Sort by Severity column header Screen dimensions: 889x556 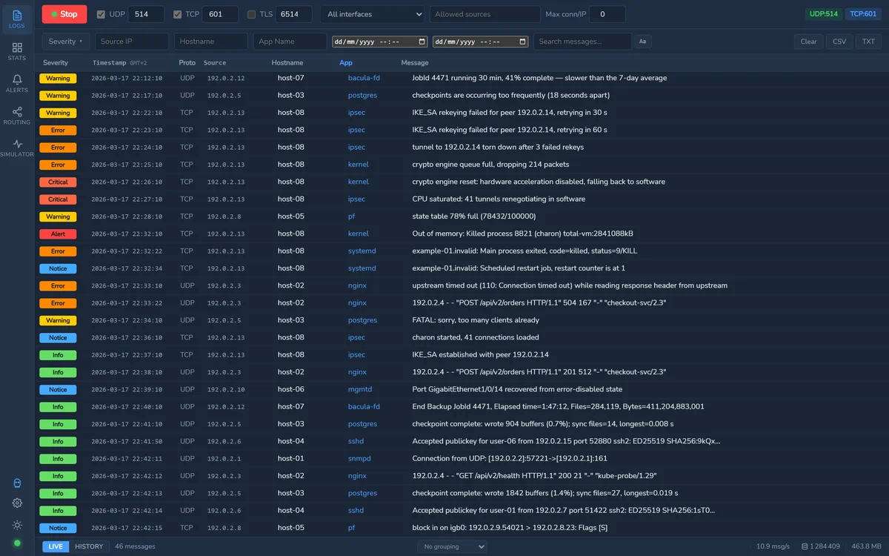pos(56,63)
